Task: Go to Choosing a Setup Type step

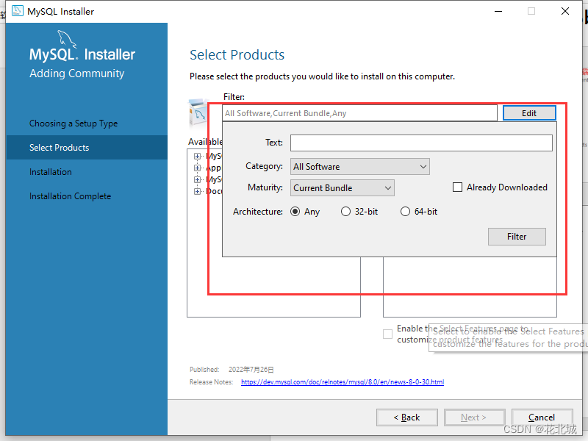Action: click(73, 123)
